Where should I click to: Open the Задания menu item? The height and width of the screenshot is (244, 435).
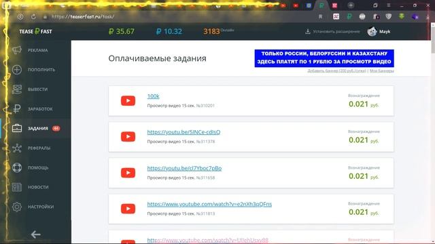click(38, 128)
